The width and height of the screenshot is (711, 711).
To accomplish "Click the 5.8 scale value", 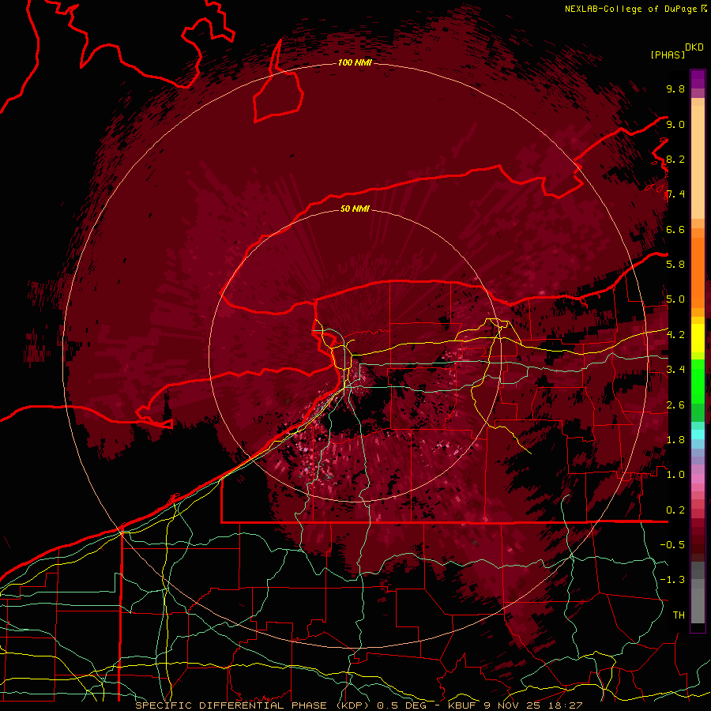I will coord(675,265).
